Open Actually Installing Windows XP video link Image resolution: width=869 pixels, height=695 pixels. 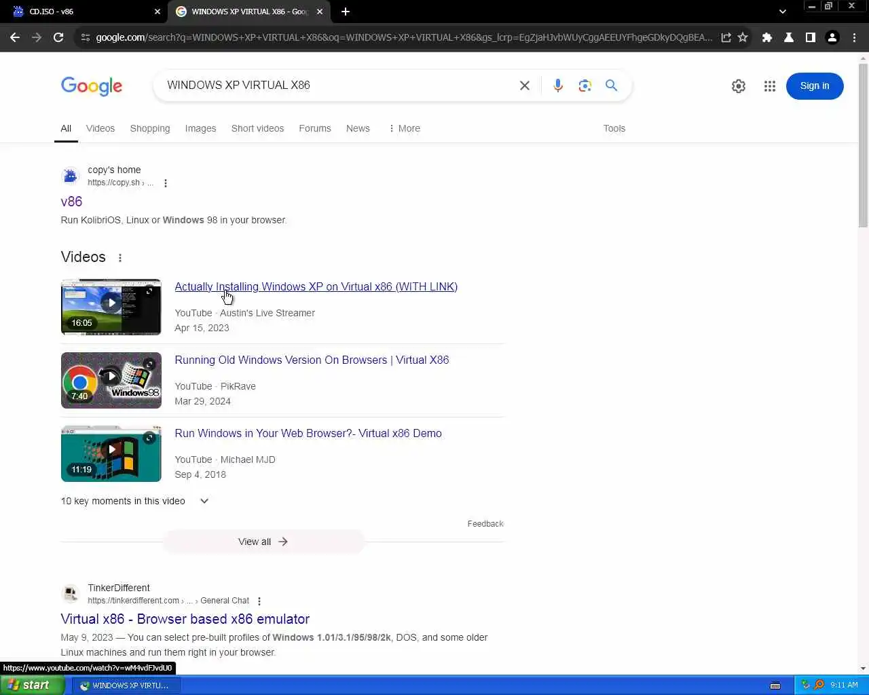(x=316, y=286)
